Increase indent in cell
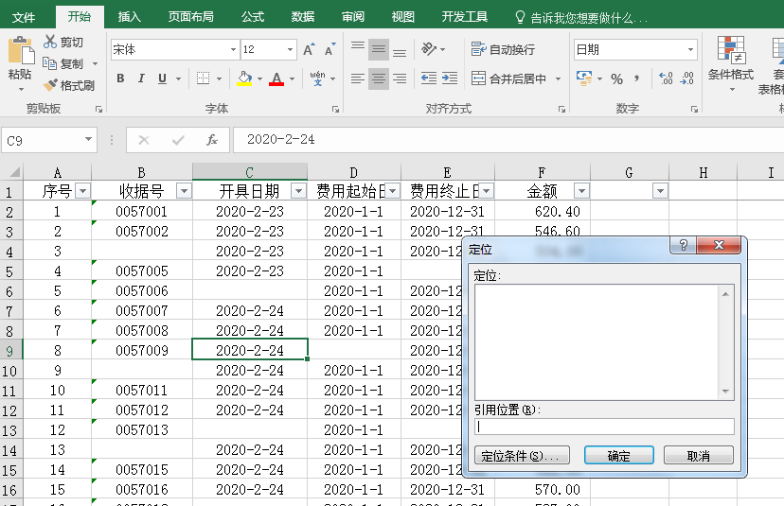This screenshot has height=506, width=784. pyautogui.click(x=450, y=79)
